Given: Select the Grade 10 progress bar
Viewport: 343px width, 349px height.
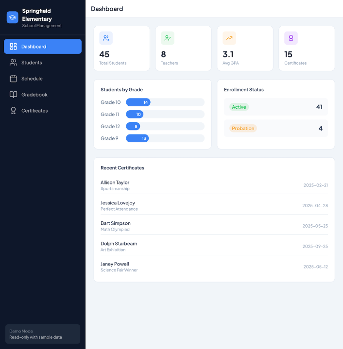Looking at the screenshot, I should tap(165, 102).
